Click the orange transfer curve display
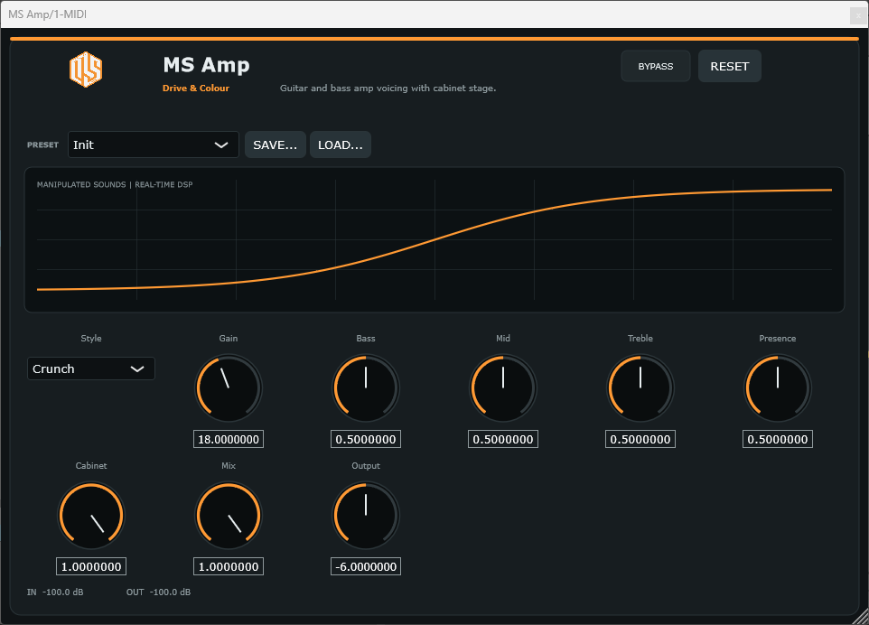Viewport: 869px width, 625px height. pos(434,240)
